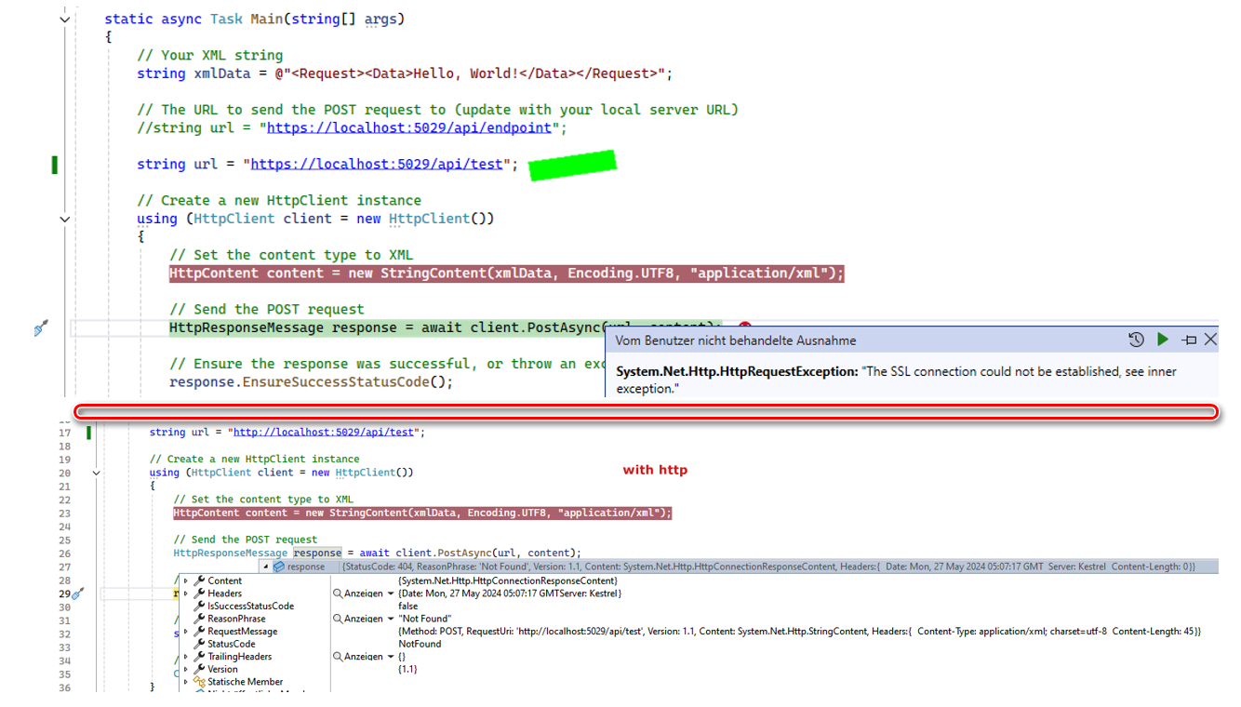Continue execution with the green play icon

(x=1163, y=340)
